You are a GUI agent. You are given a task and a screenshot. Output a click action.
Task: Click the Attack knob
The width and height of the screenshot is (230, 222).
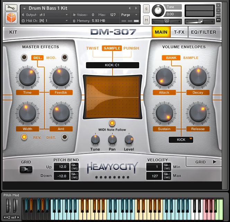coord(165,77)
